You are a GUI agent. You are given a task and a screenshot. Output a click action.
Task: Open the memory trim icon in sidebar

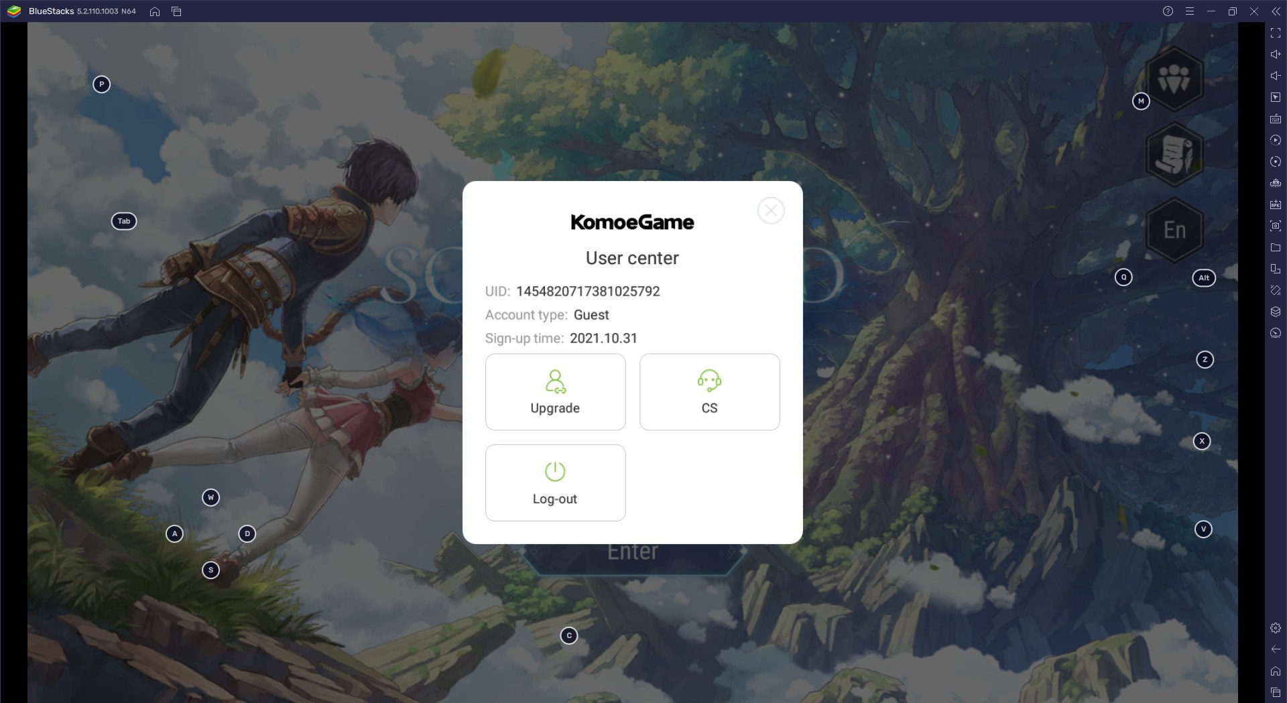coord(1276,183)
